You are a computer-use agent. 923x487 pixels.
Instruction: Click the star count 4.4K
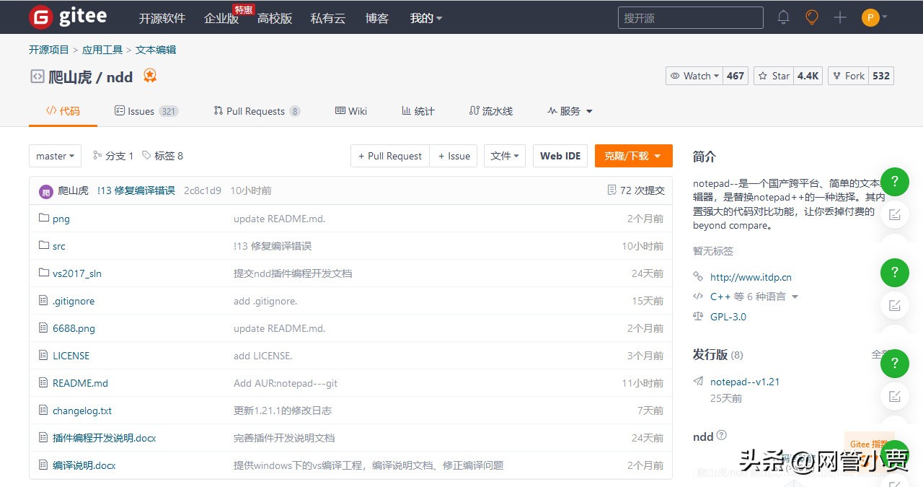tap(808, 76)
